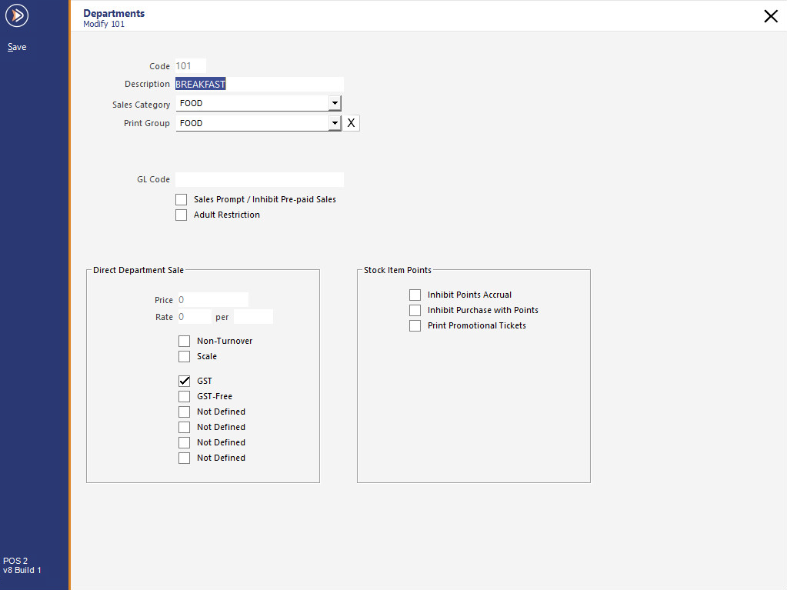Screen dimensions: 787x590
Task: Enable the Scale checkbox
Action: coord(184,355)
